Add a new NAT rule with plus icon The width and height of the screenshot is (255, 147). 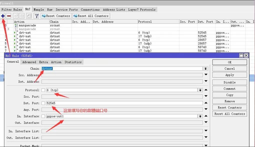3,16
